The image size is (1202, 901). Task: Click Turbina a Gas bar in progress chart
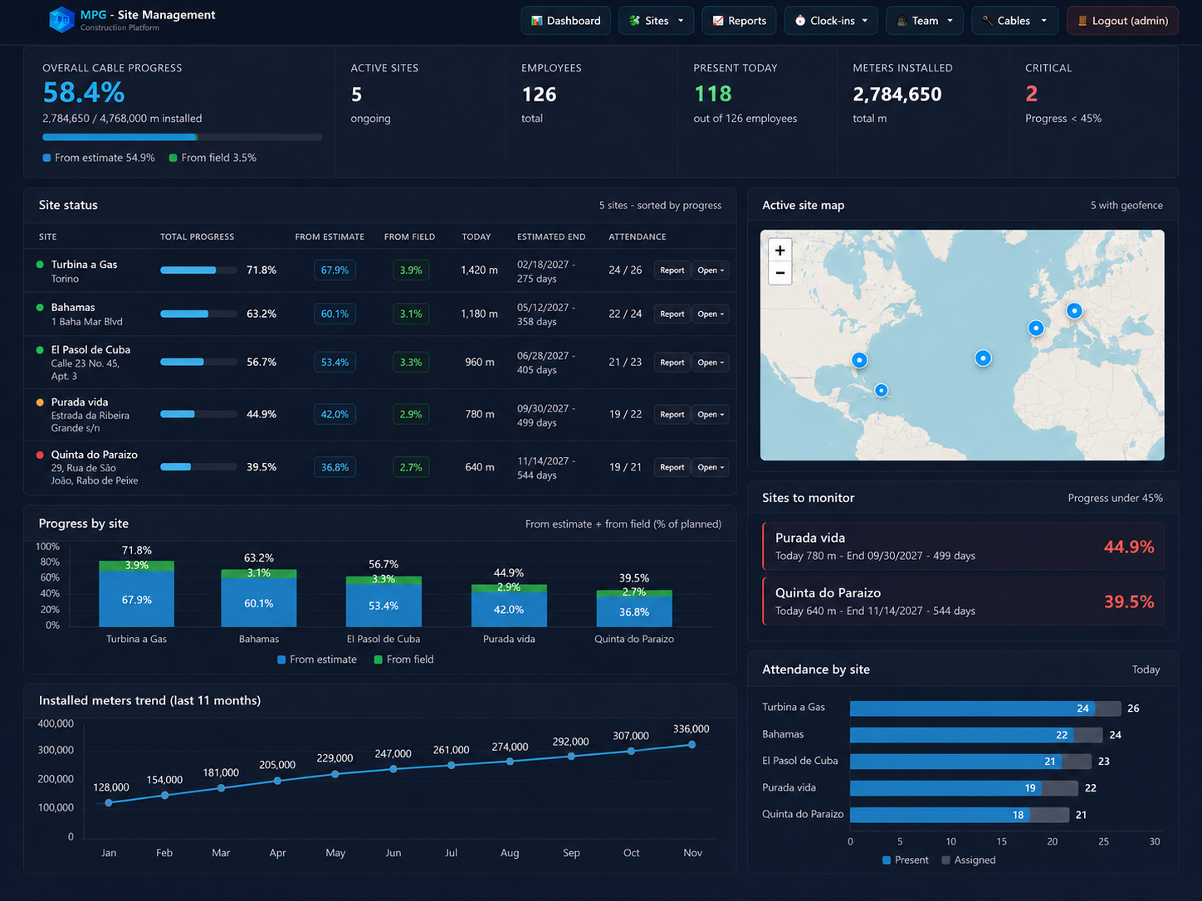pos(137,594)
